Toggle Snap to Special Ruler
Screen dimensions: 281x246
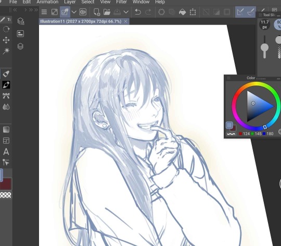[x=251, y=12]
